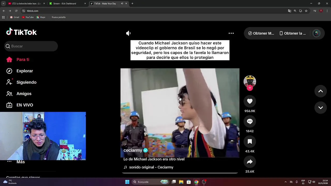Open the tab search dropdown
The height and width of the screenshot is (186, 331).
click(x=3, y=4)
